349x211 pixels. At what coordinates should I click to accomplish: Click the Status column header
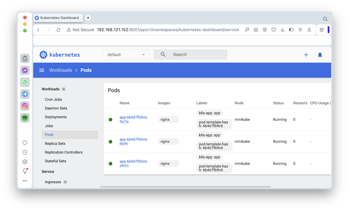pos(278,103)
